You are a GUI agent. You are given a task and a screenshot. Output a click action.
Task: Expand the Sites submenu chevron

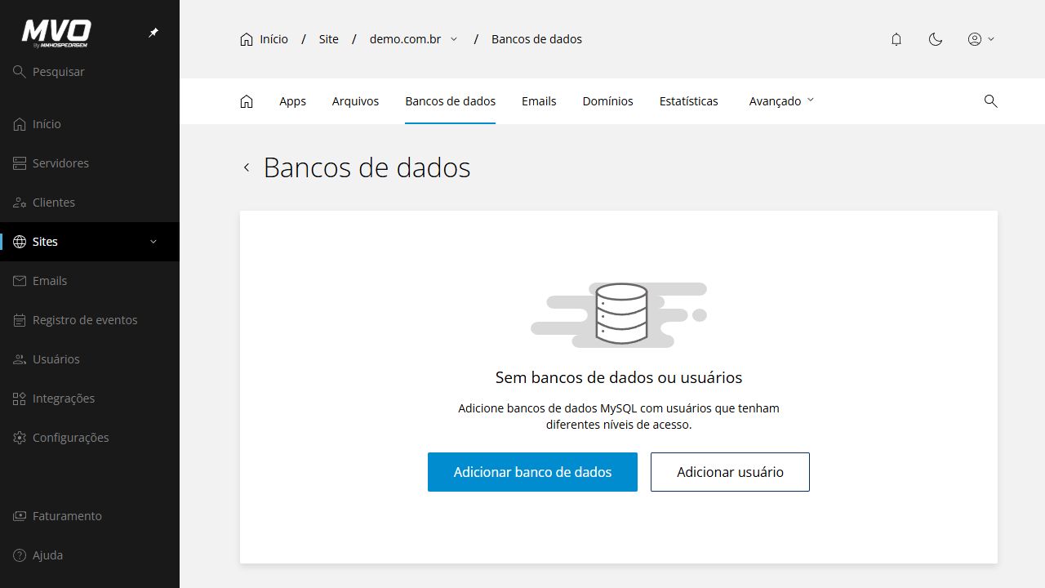click(153, 242)
